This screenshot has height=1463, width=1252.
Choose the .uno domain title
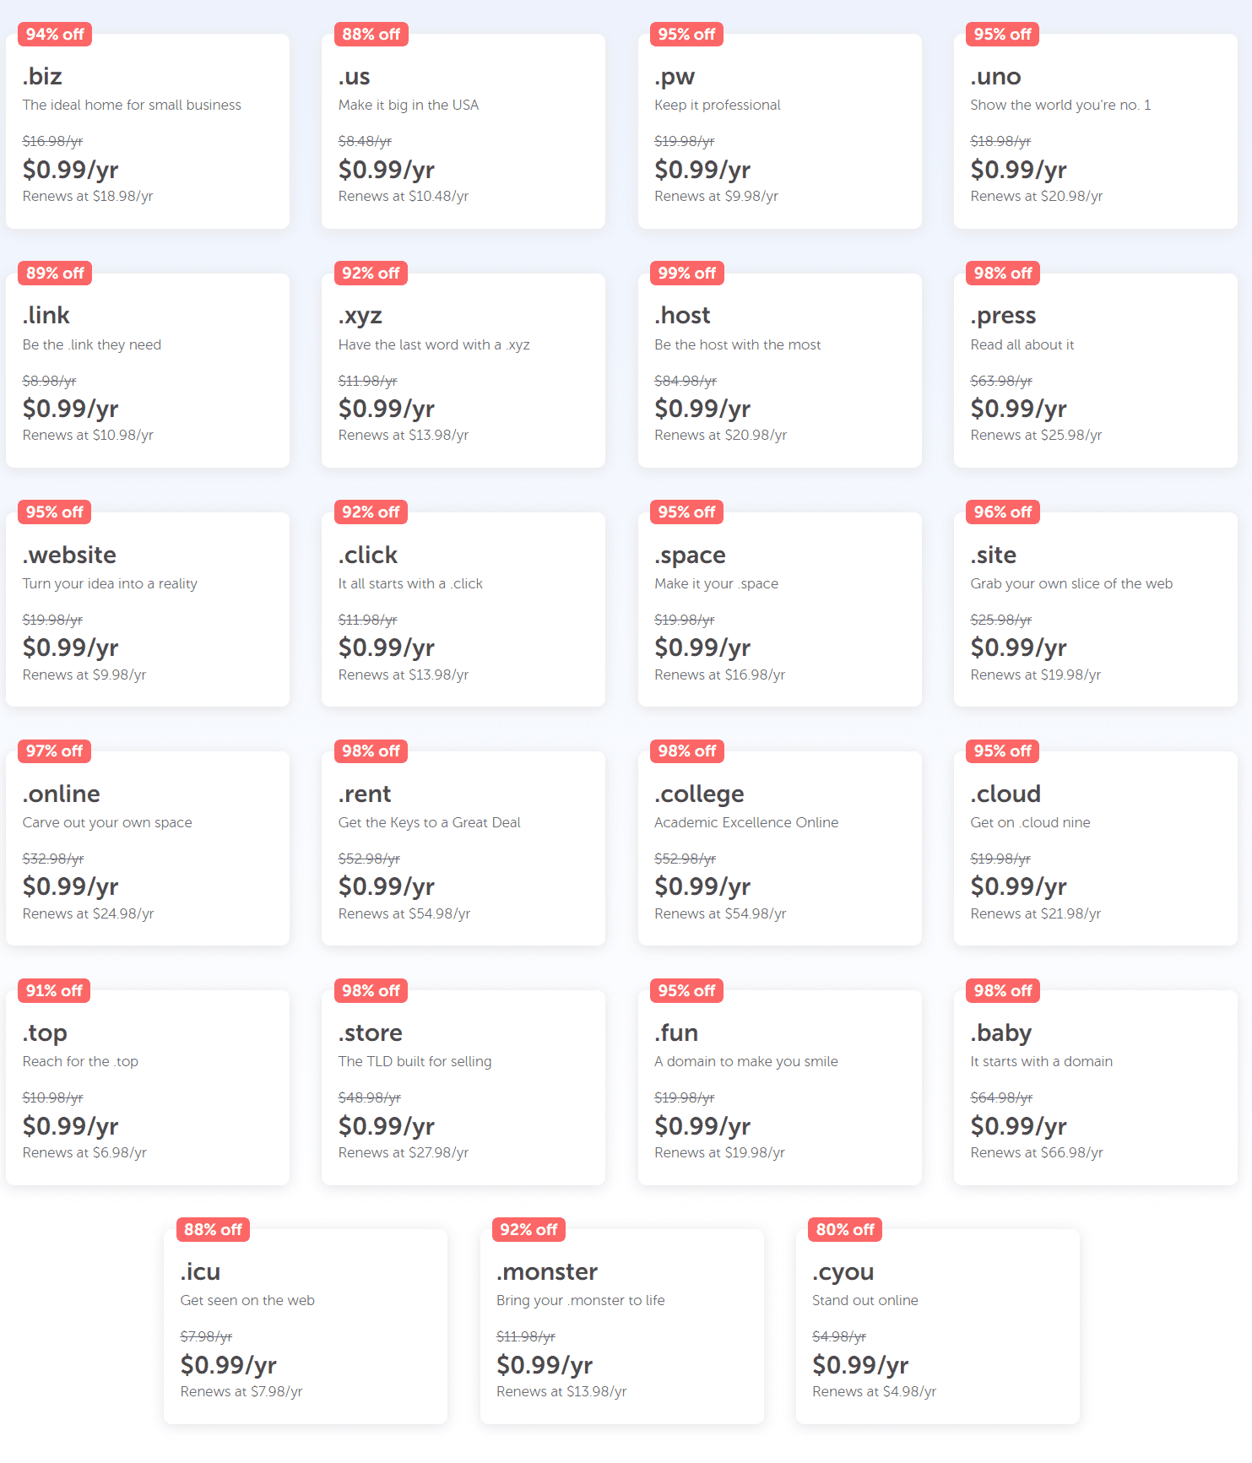pyautogui.click(x=995, y=77)
